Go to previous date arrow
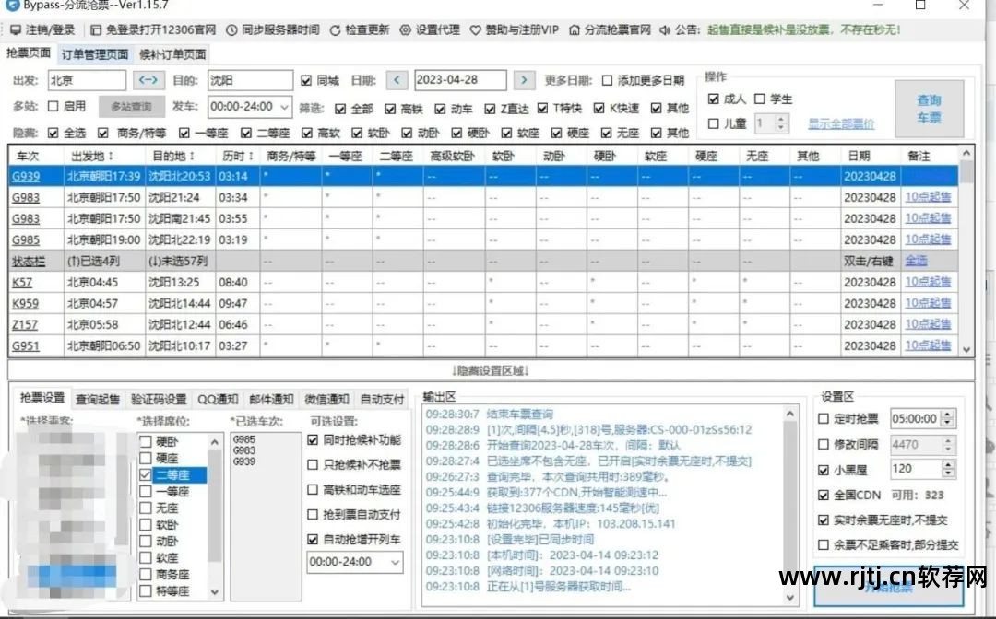 (x=397, y=80)
